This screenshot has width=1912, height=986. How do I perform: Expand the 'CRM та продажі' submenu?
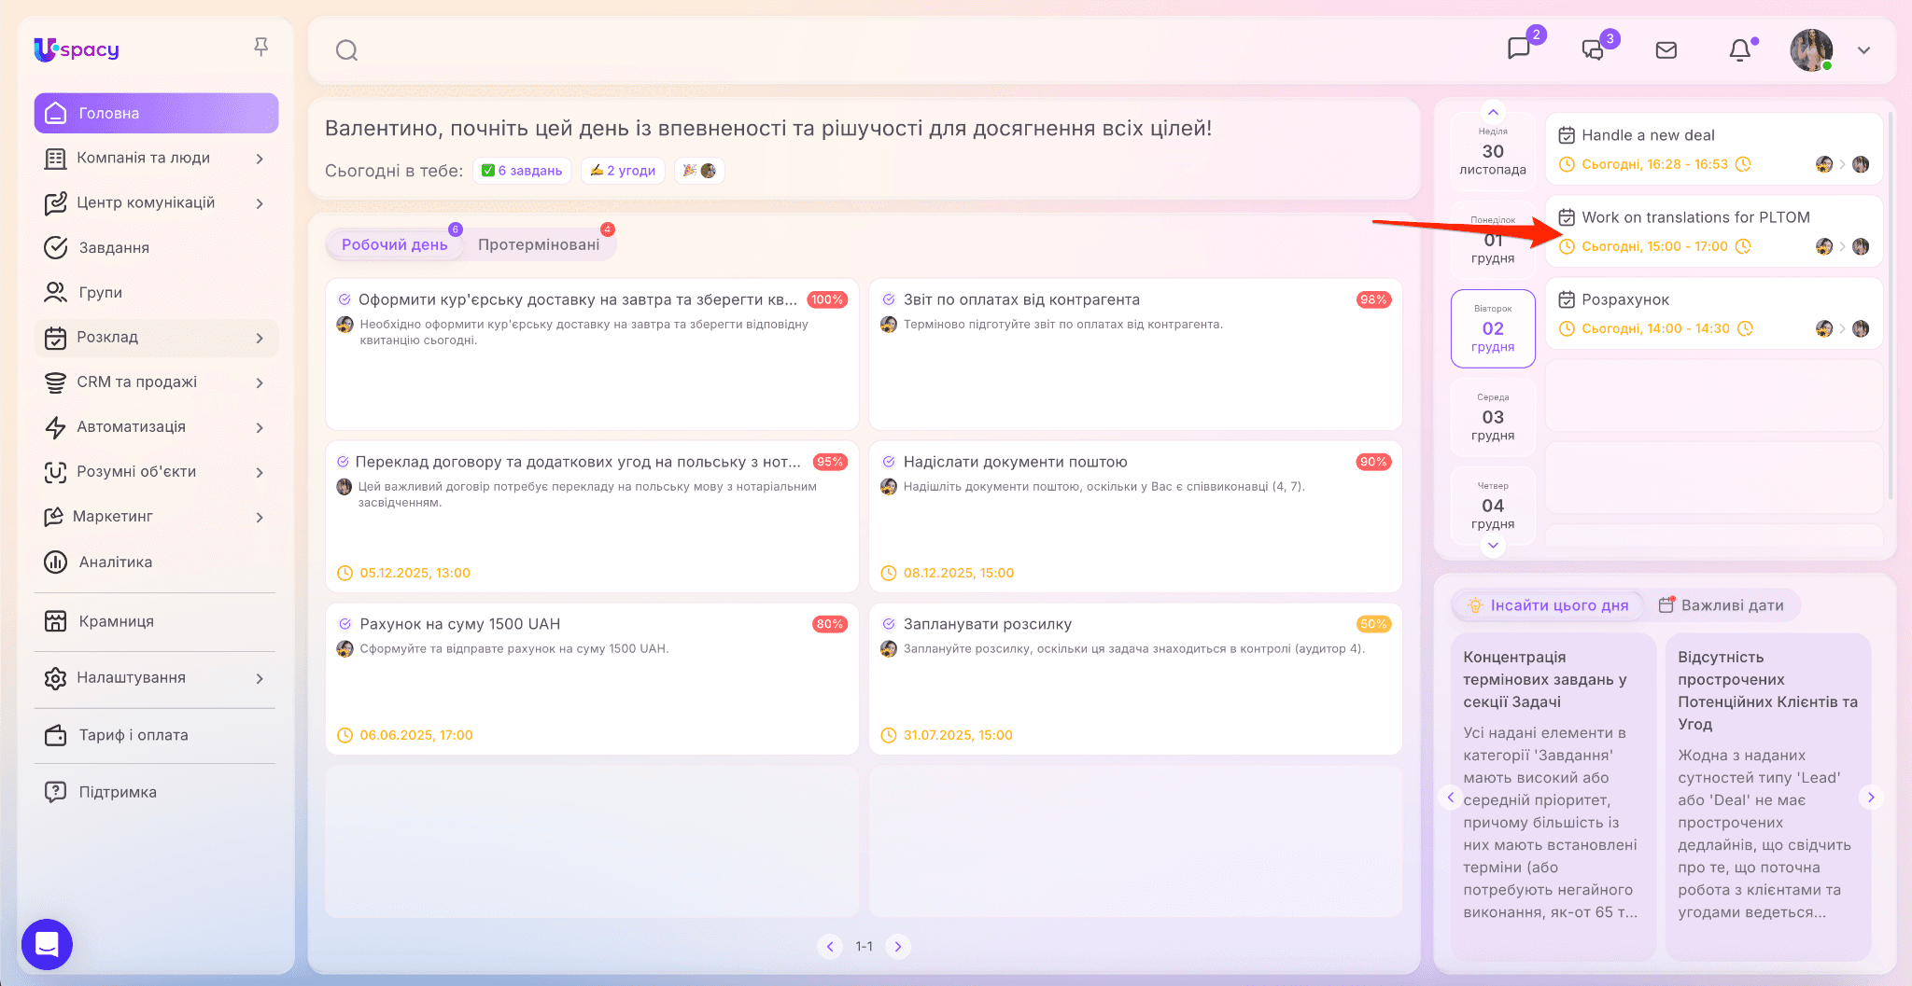tap(260, 382)
